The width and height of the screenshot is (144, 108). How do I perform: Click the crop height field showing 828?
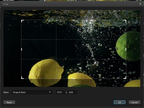tap(73, 92)
